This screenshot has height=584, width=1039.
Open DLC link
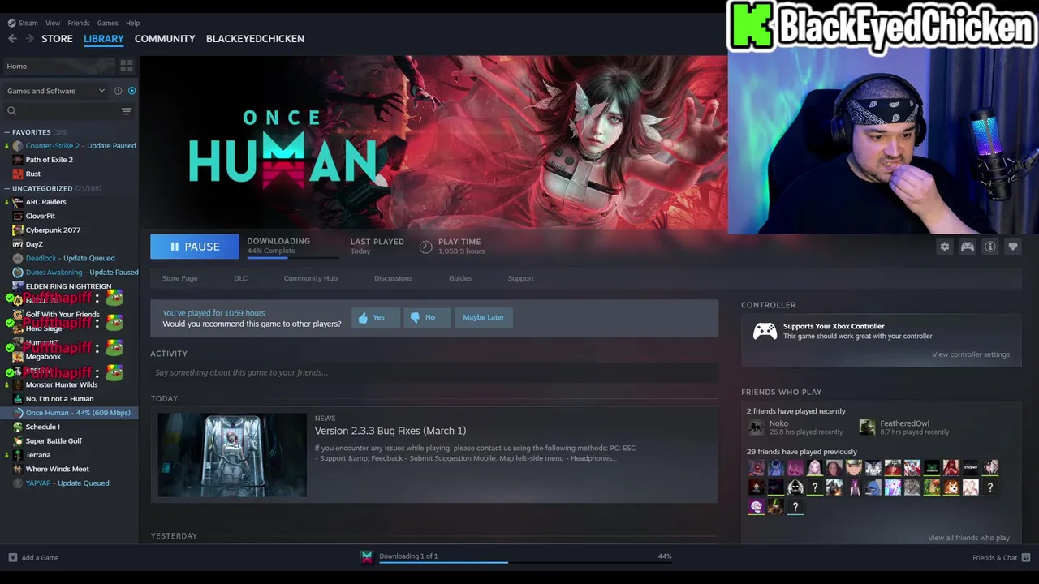pyautogui.click(x=240, y=278)
